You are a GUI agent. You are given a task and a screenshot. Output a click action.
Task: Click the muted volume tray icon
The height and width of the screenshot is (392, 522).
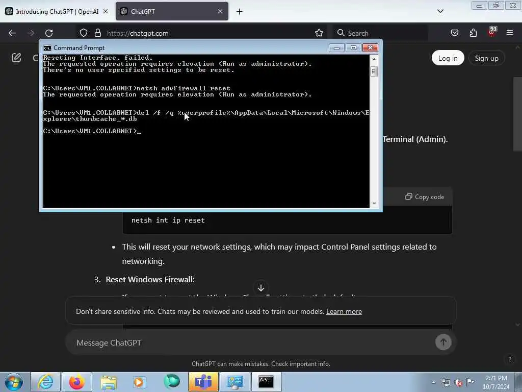pos(458,383)
